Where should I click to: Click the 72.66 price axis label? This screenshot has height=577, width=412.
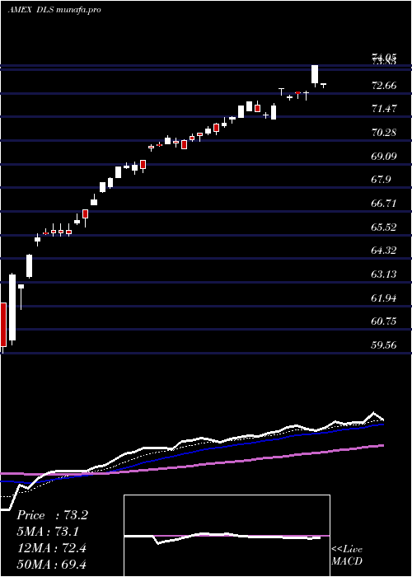[x=384, y=86]
